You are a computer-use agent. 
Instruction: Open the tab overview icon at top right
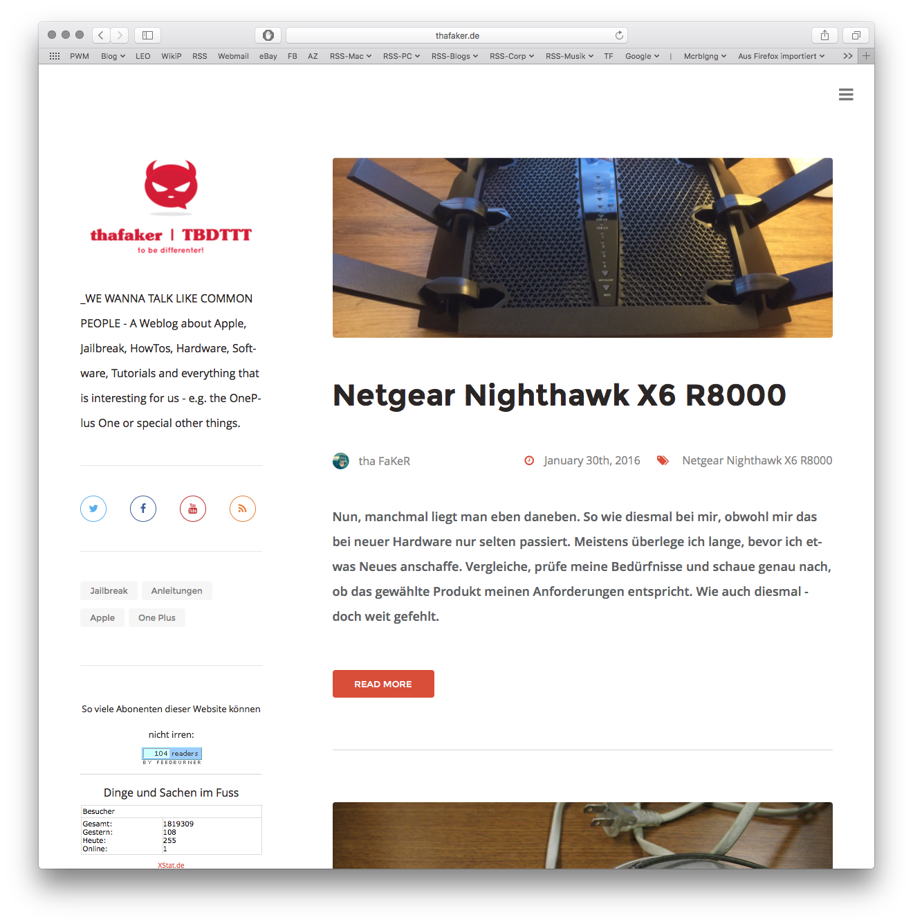(x=856, y=35)
